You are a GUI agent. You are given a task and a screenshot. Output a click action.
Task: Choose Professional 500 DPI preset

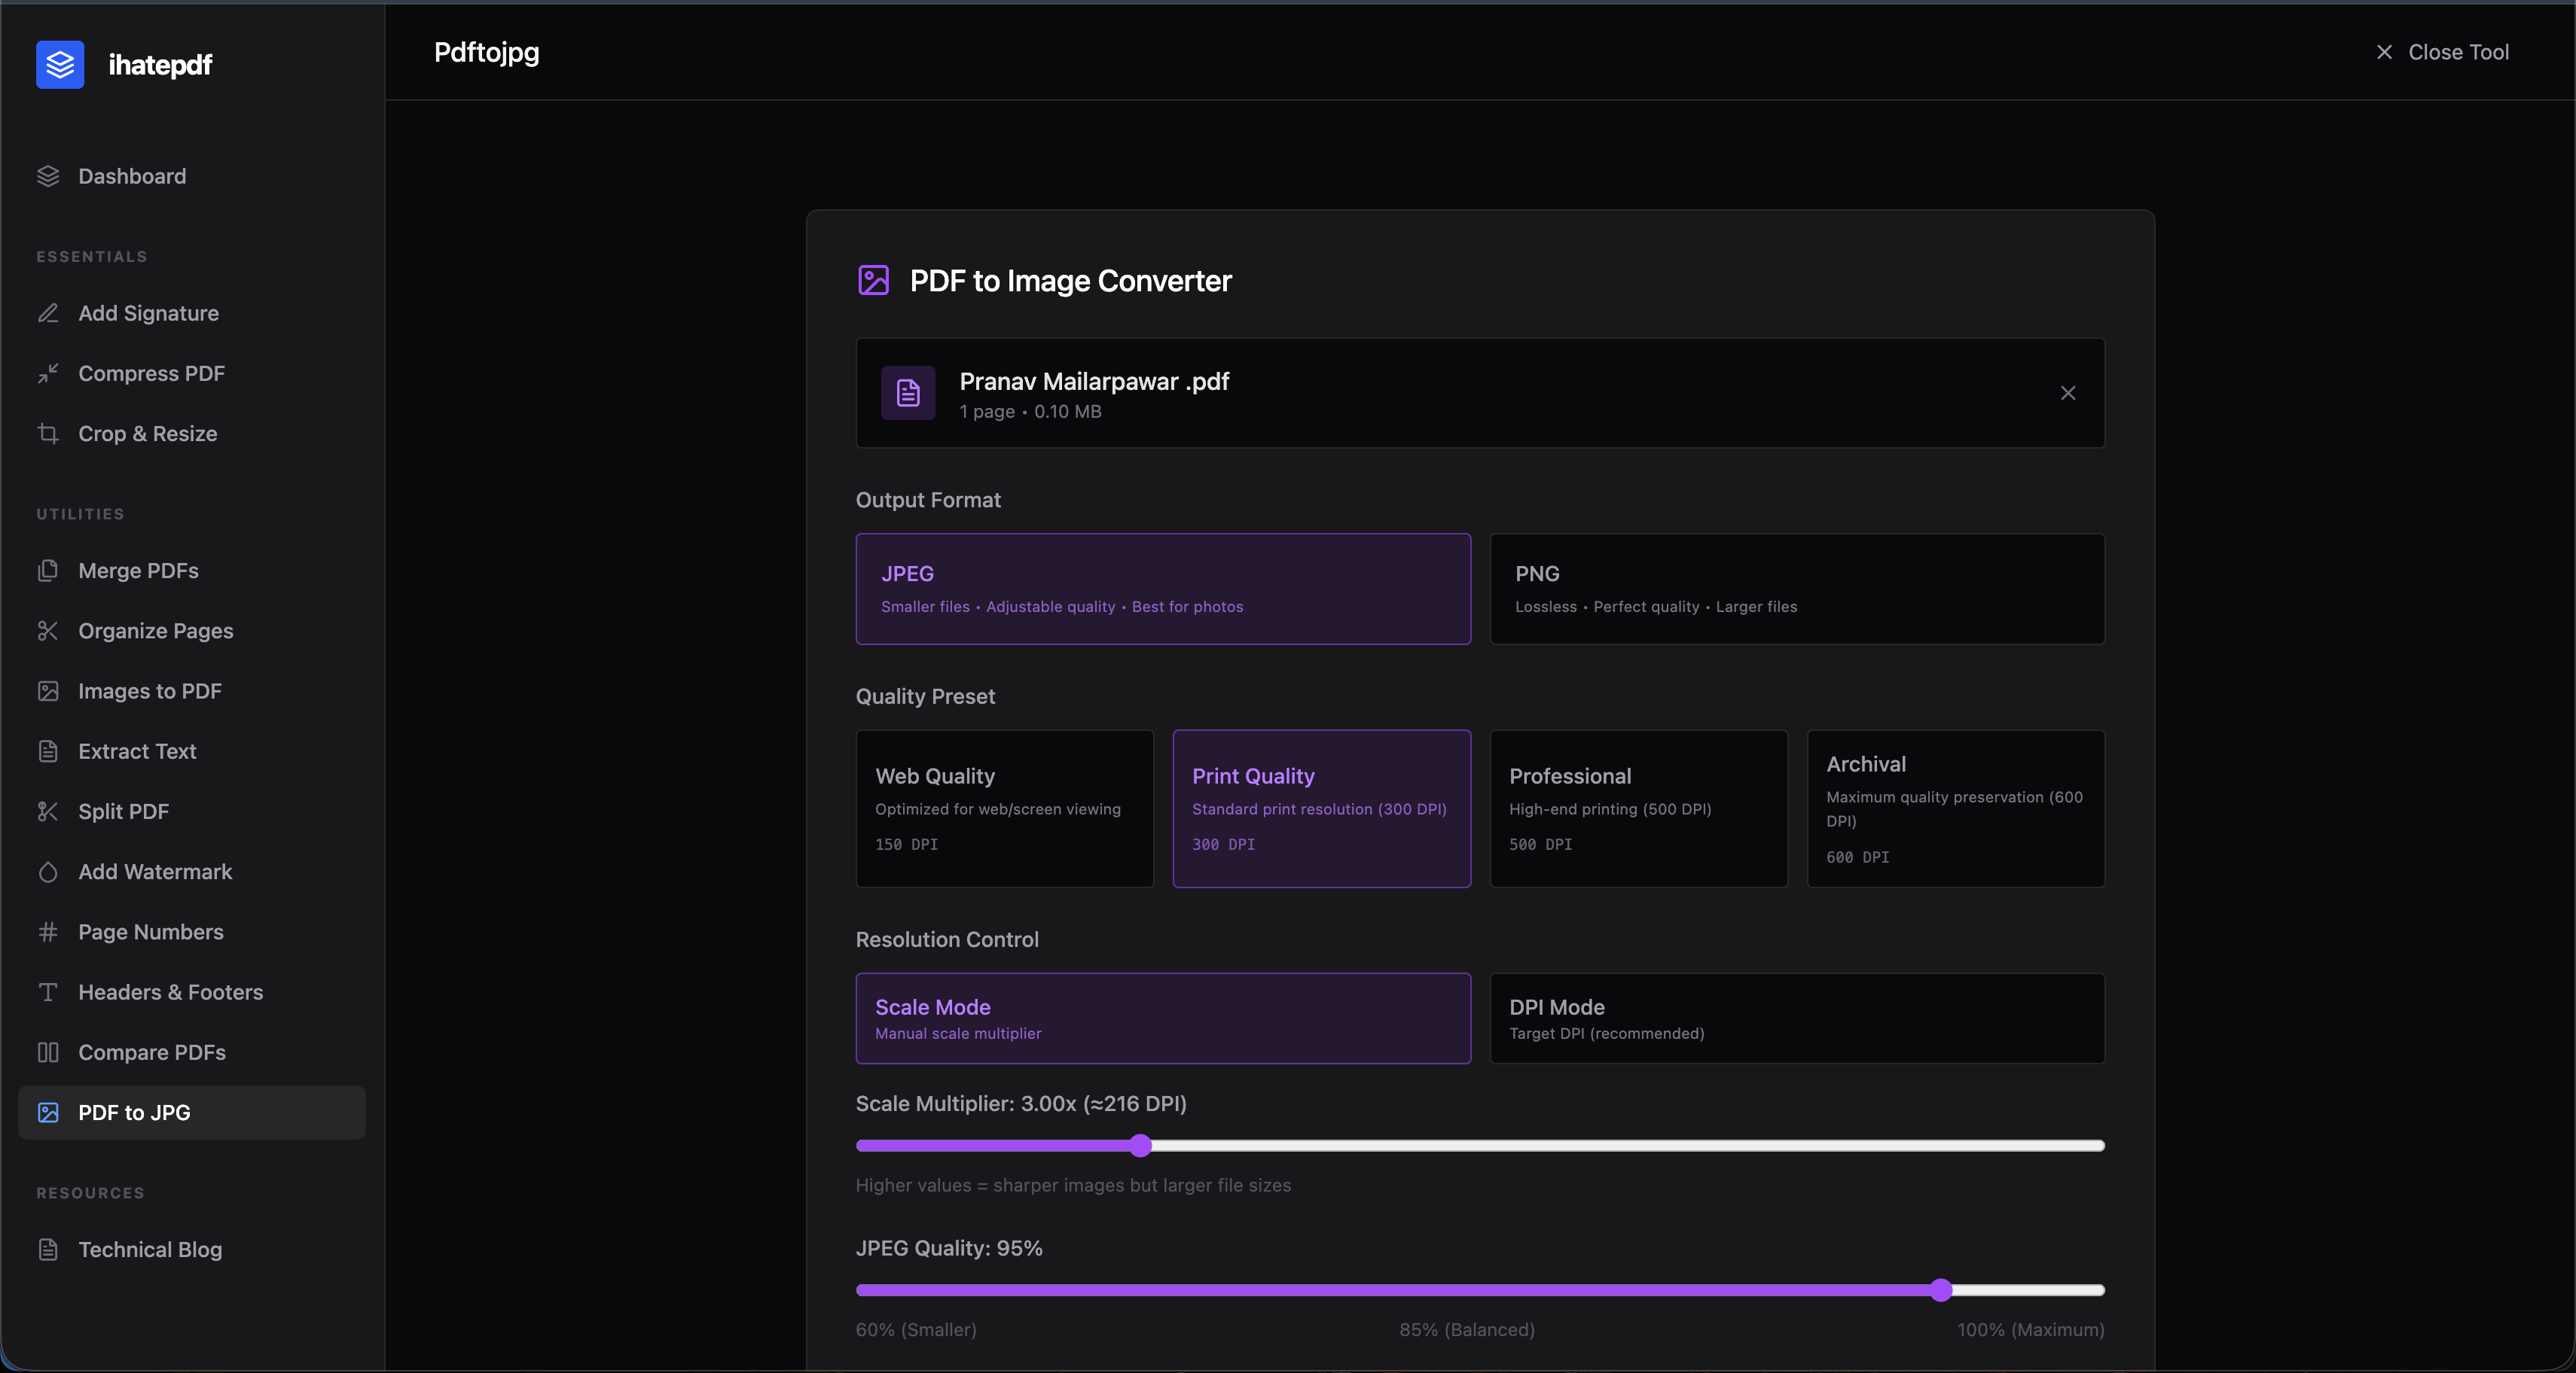(x=1638, y=808)
